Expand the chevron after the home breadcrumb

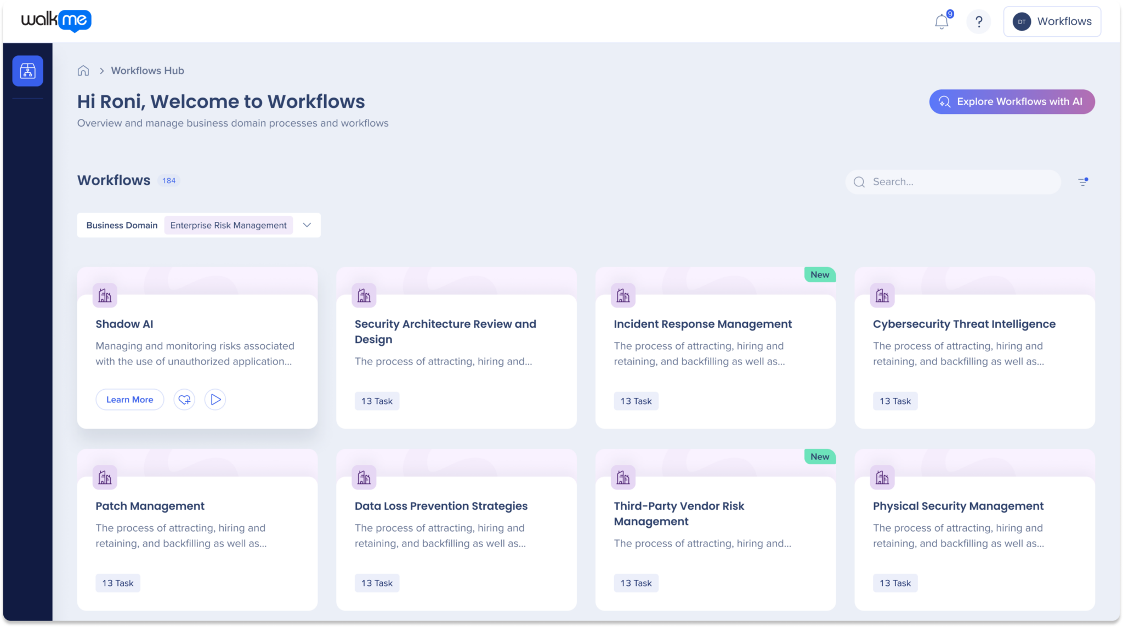point(101,71)
